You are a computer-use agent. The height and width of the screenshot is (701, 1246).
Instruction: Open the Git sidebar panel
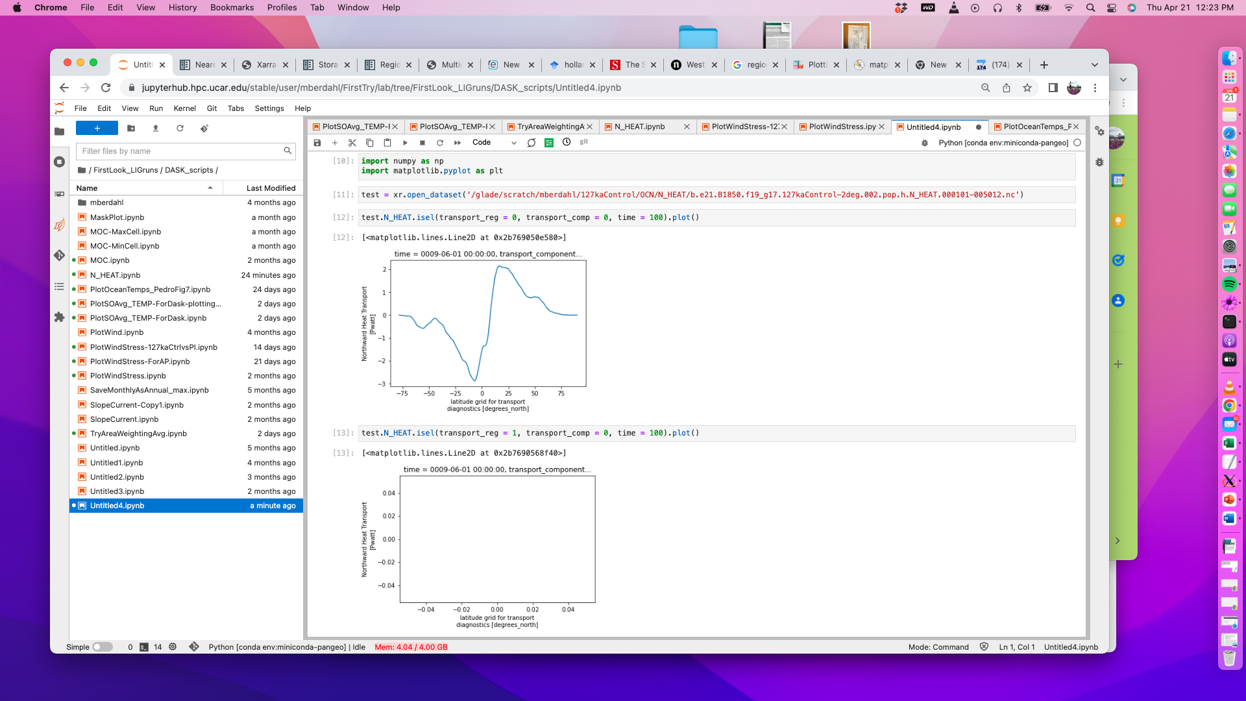60,256
